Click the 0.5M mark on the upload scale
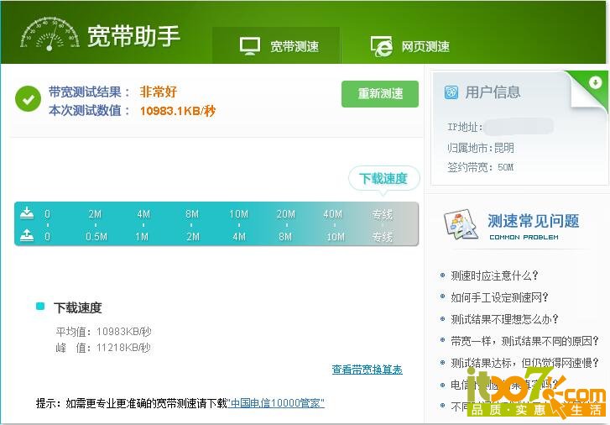Image resolution: width=610 pixels, height=425 pixels. coord(96,237)
